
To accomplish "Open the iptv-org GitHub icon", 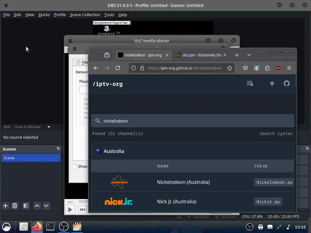I will pyautogui.click(x=287, y=83).
